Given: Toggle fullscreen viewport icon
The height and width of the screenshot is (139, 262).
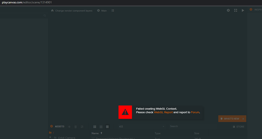Looking at the screenshot, I should click(x=236, y=10).
